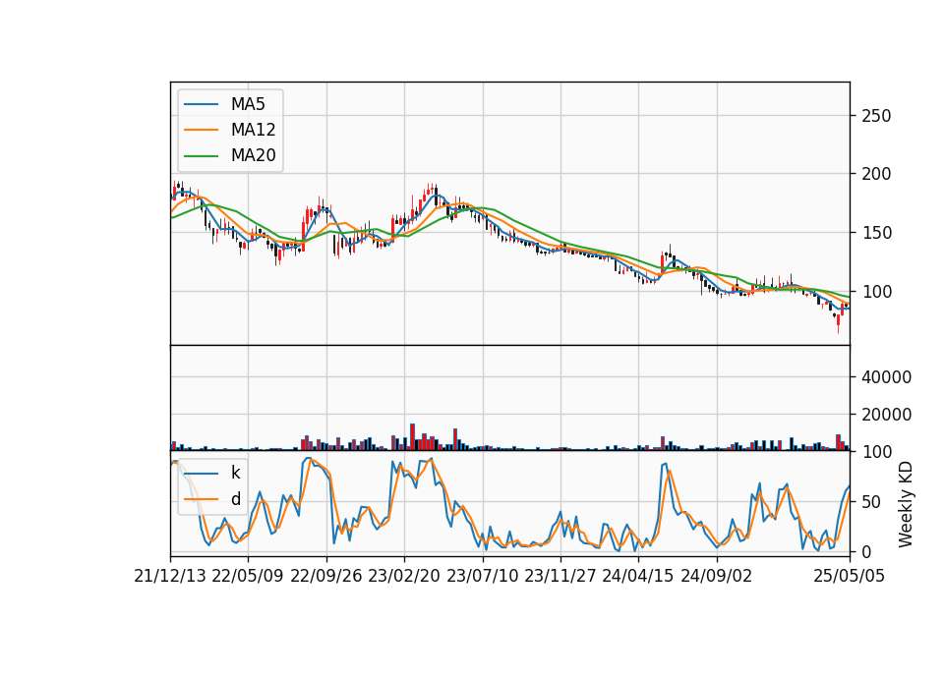Click the k legend label in KD panel
This screenshot has width=944, height=678.
coord(235,473)
